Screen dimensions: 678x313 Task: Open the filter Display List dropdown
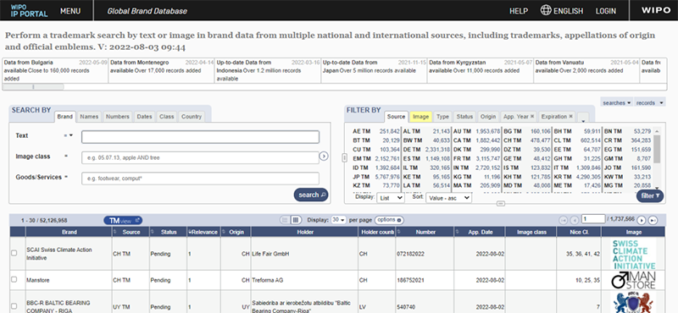[391, 198]
